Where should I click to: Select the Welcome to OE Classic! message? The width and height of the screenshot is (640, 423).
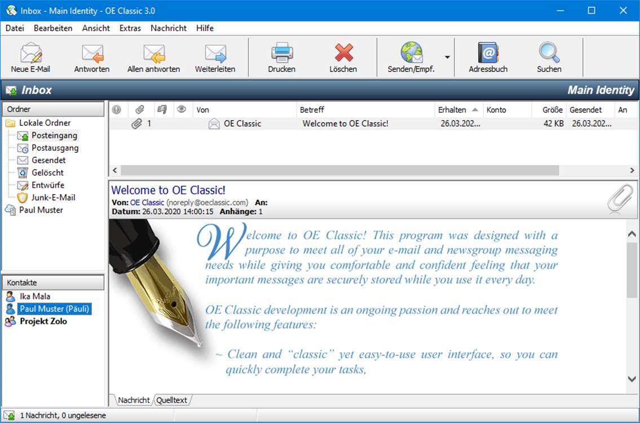pyautogui.click(x=373, y=124)
